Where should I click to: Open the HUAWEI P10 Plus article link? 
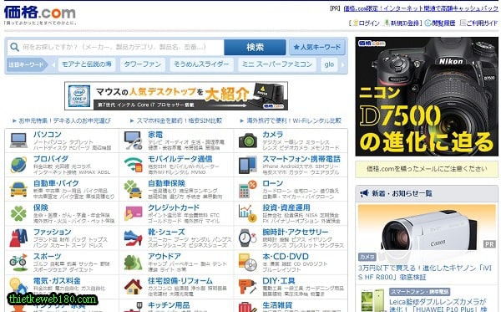[438, 305]
